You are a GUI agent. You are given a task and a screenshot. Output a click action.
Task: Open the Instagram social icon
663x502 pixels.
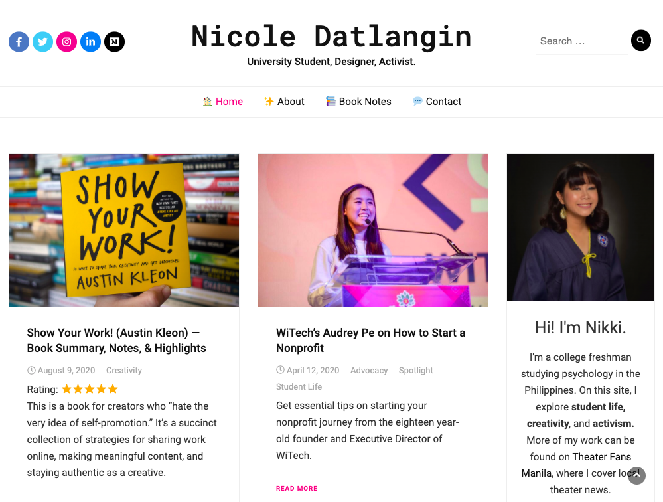tap(67, 42)
